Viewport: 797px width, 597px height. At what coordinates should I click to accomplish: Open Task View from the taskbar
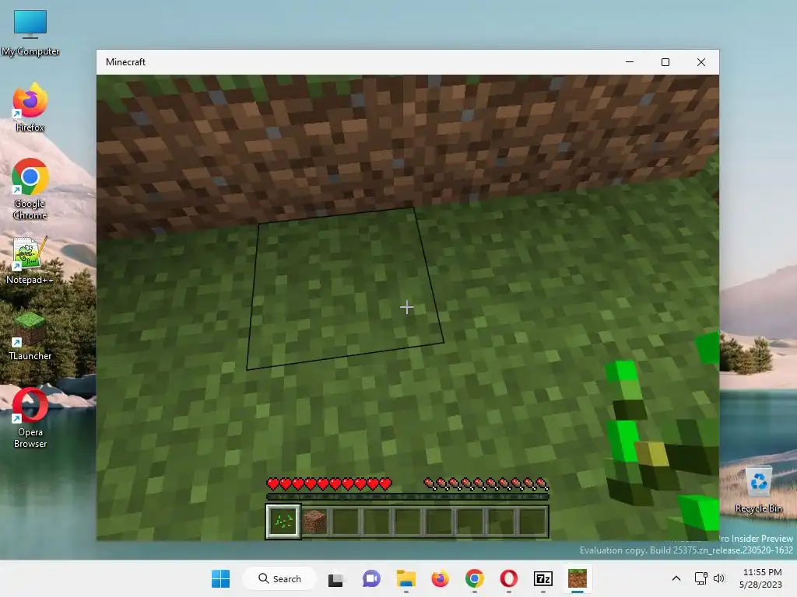pyautogui.click(x=335, y=578)
